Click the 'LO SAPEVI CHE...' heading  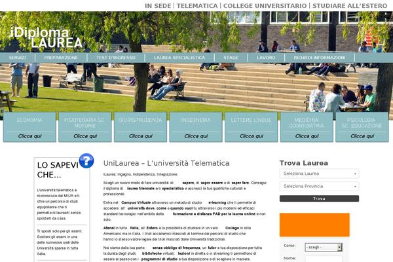pyautogui.click(x=58, y=170)
